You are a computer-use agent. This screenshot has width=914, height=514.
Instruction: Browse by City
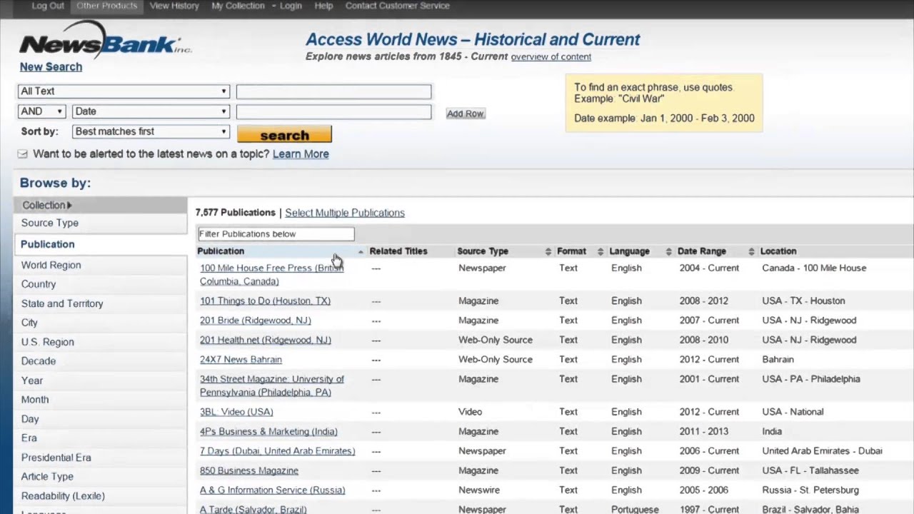(x=29, y=323)
